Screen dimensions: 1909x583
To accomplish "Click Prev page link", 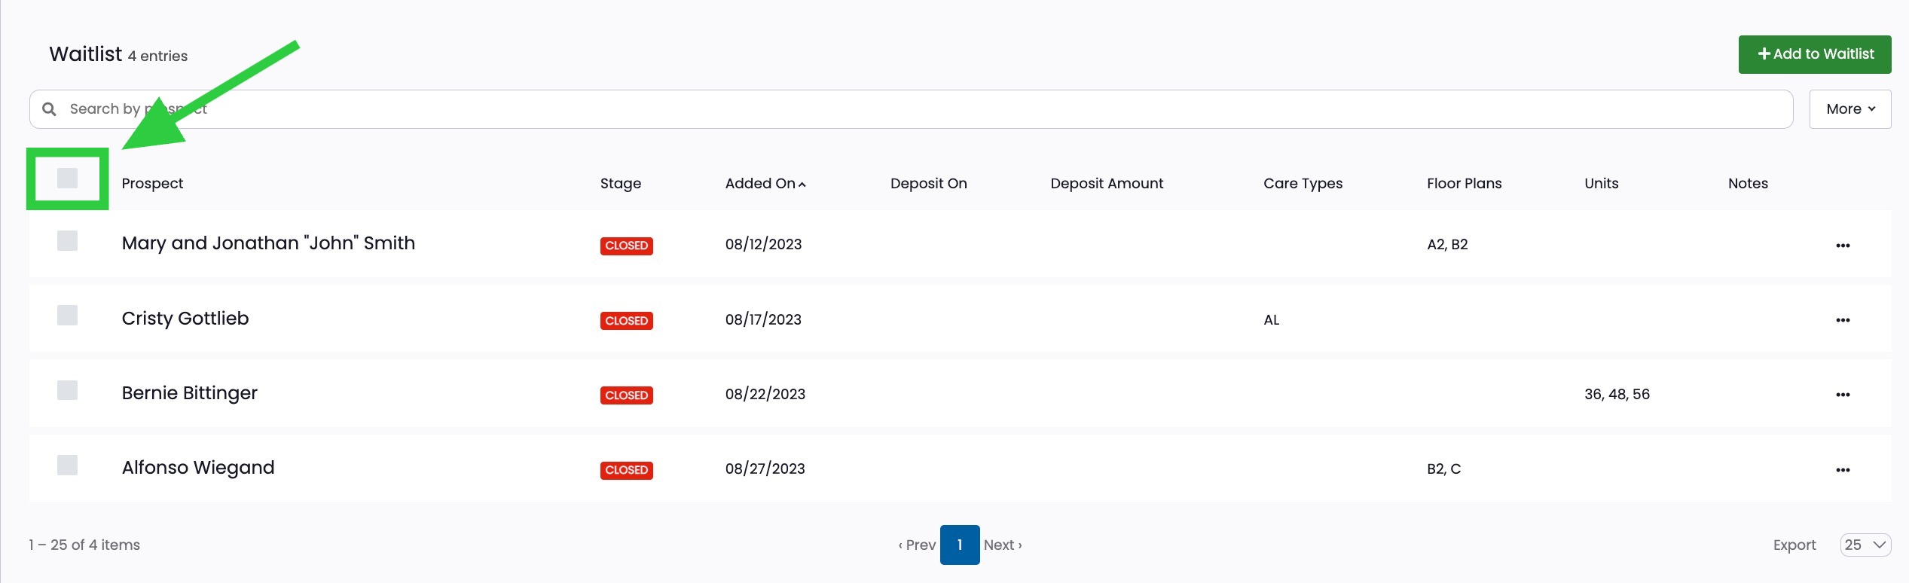I will click(917, 545).
